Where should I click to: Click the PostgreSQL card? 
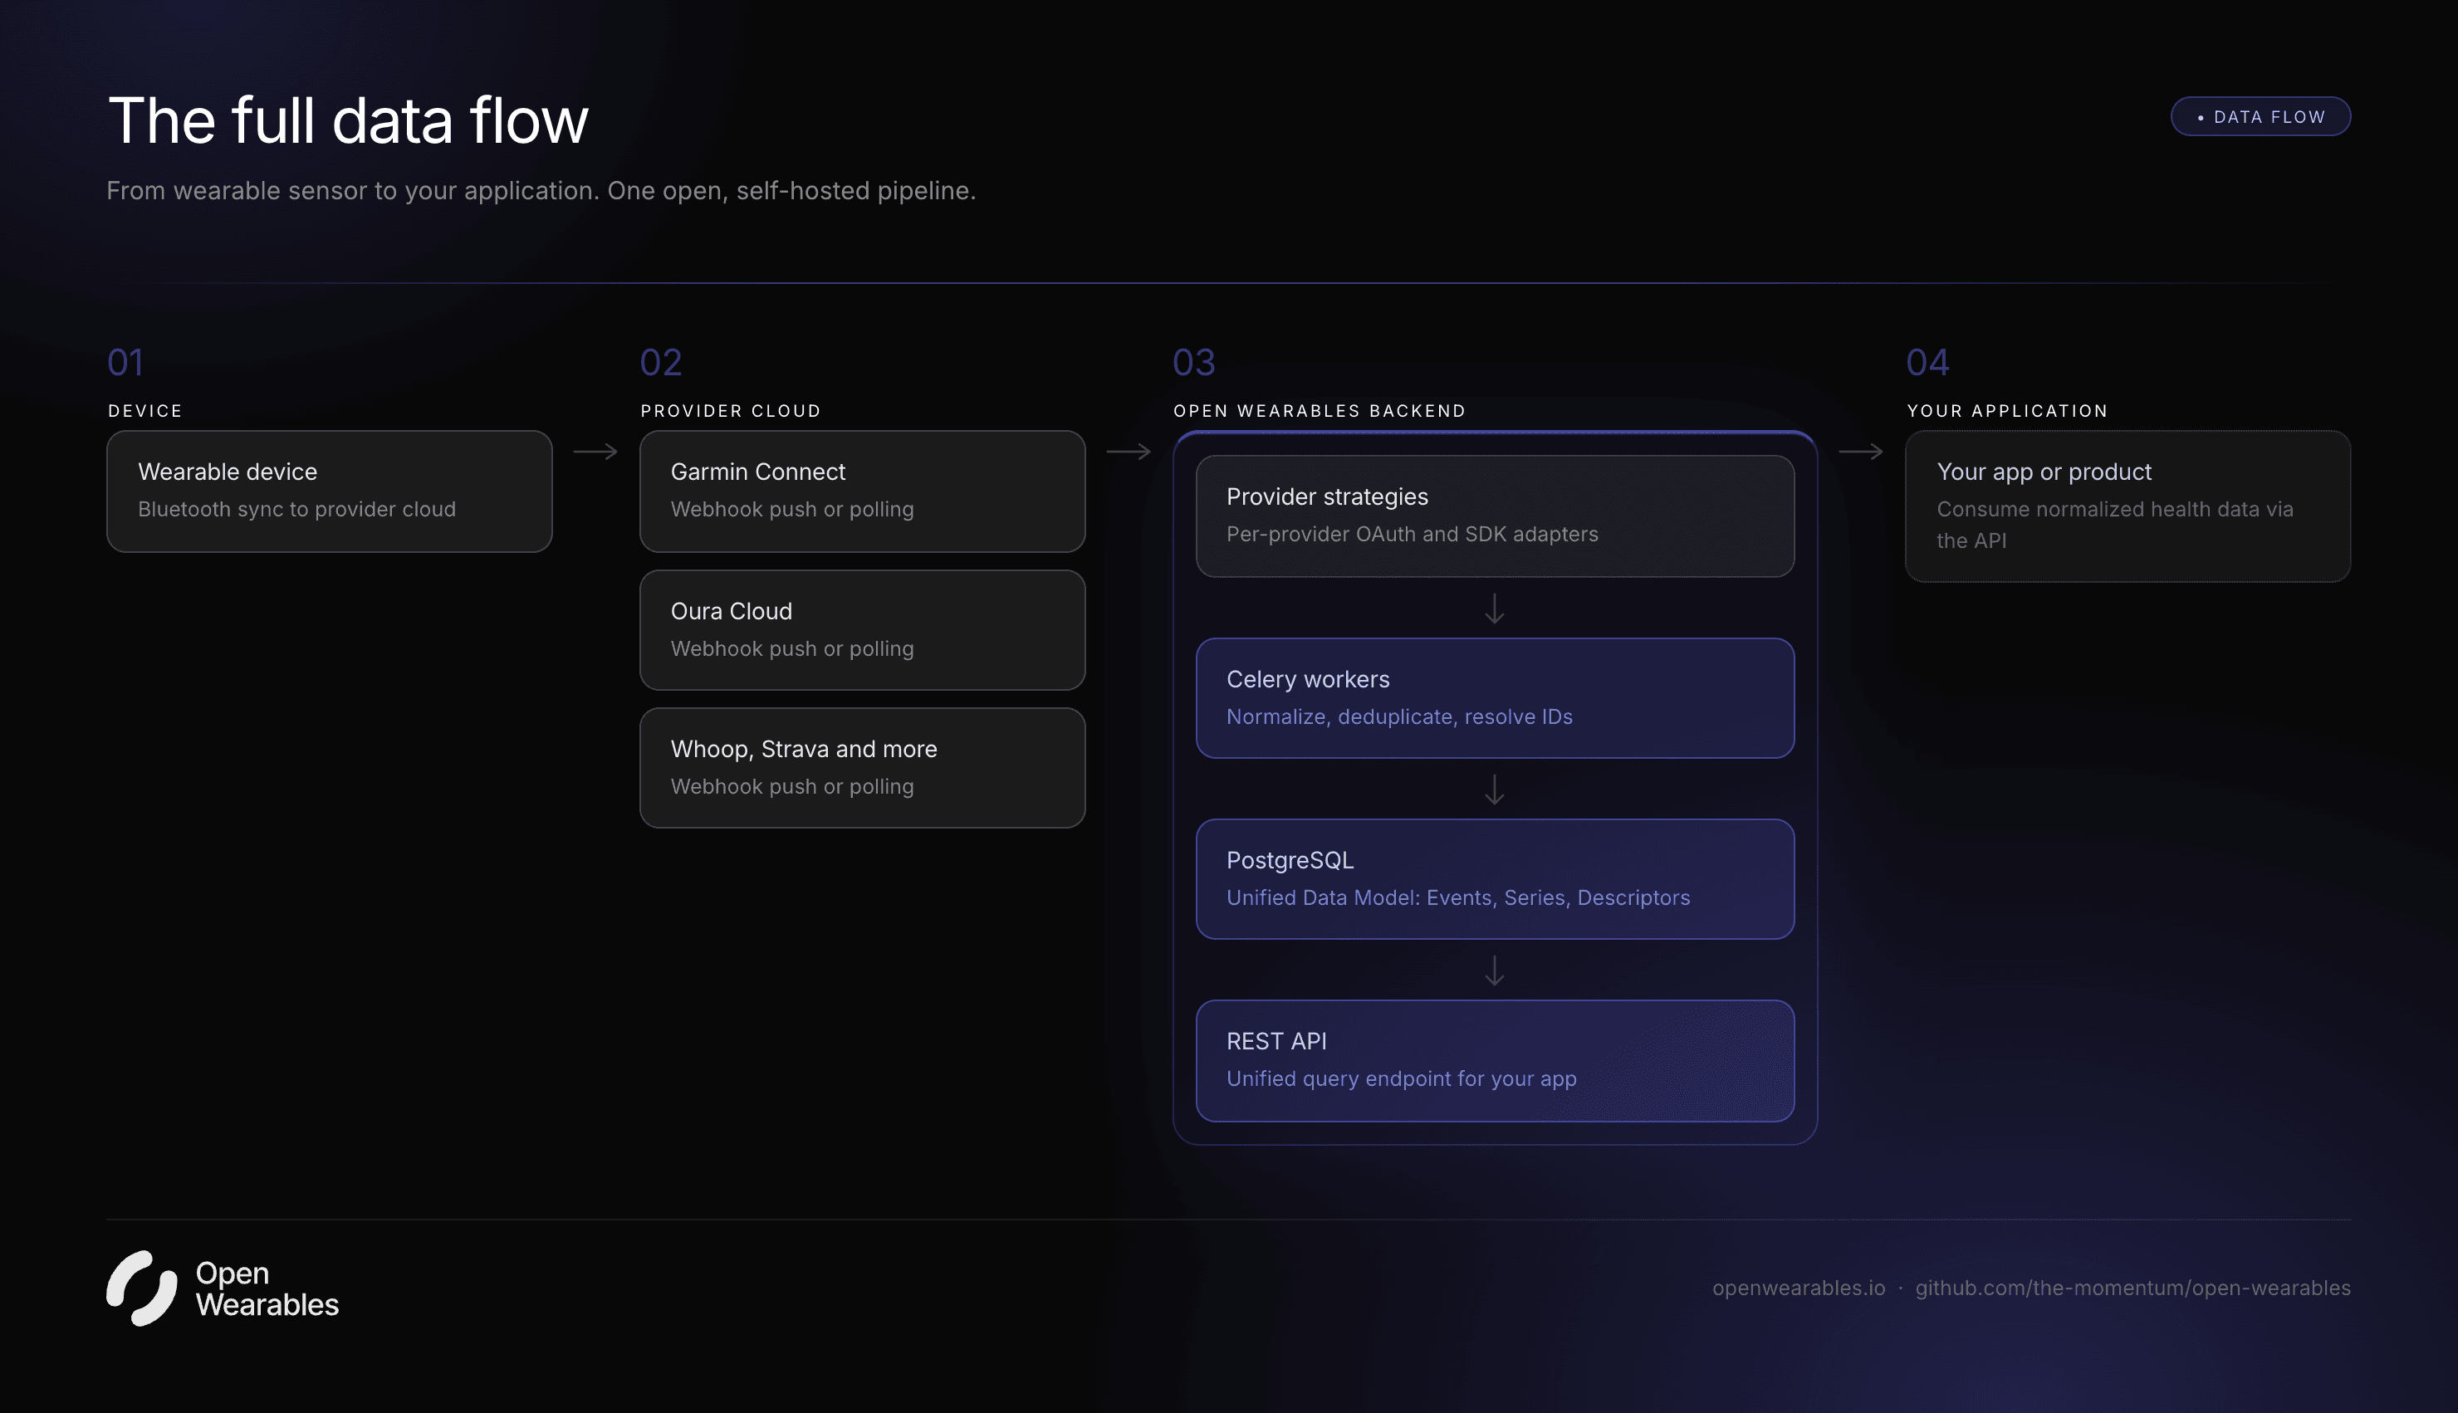tap(1496, 879)
